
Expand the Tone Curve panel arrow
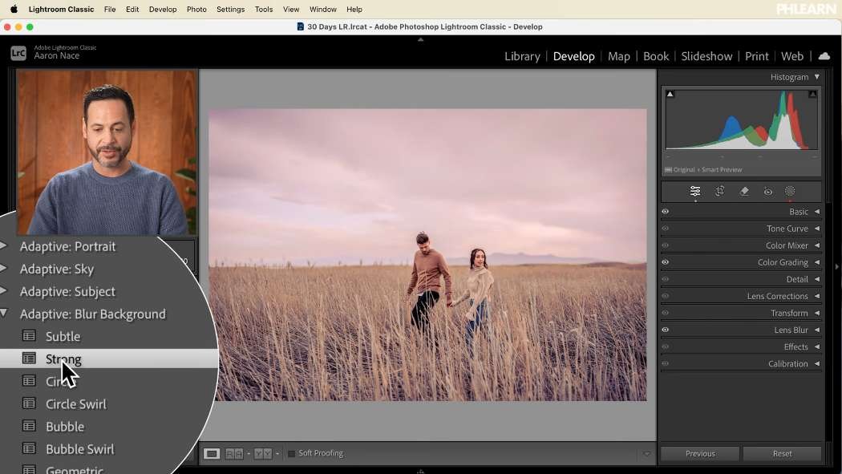817,228
